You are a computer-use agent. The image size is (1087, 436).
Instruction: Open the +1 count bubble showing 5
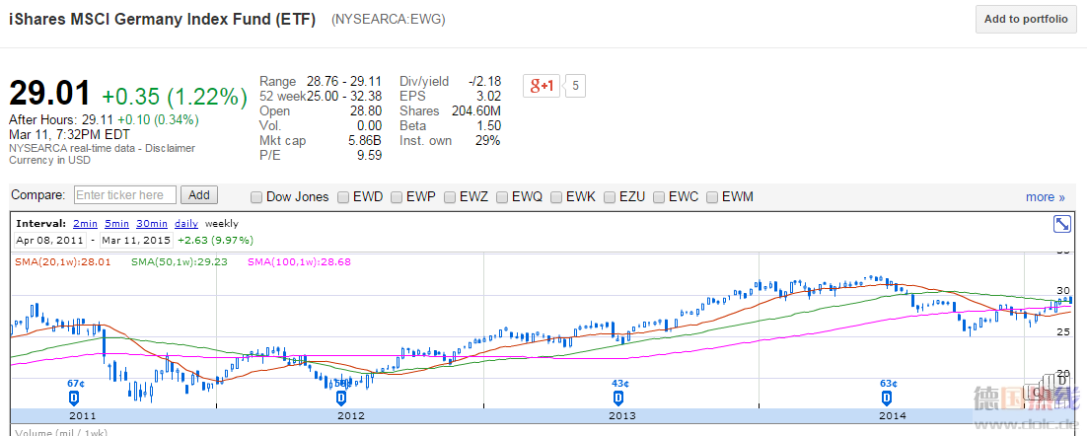[575, 86]
